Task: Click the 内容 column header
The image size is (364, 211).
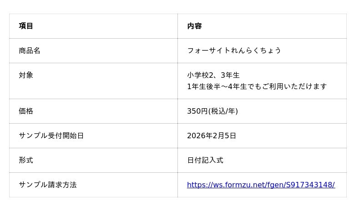Action: [x=194, y=26]
